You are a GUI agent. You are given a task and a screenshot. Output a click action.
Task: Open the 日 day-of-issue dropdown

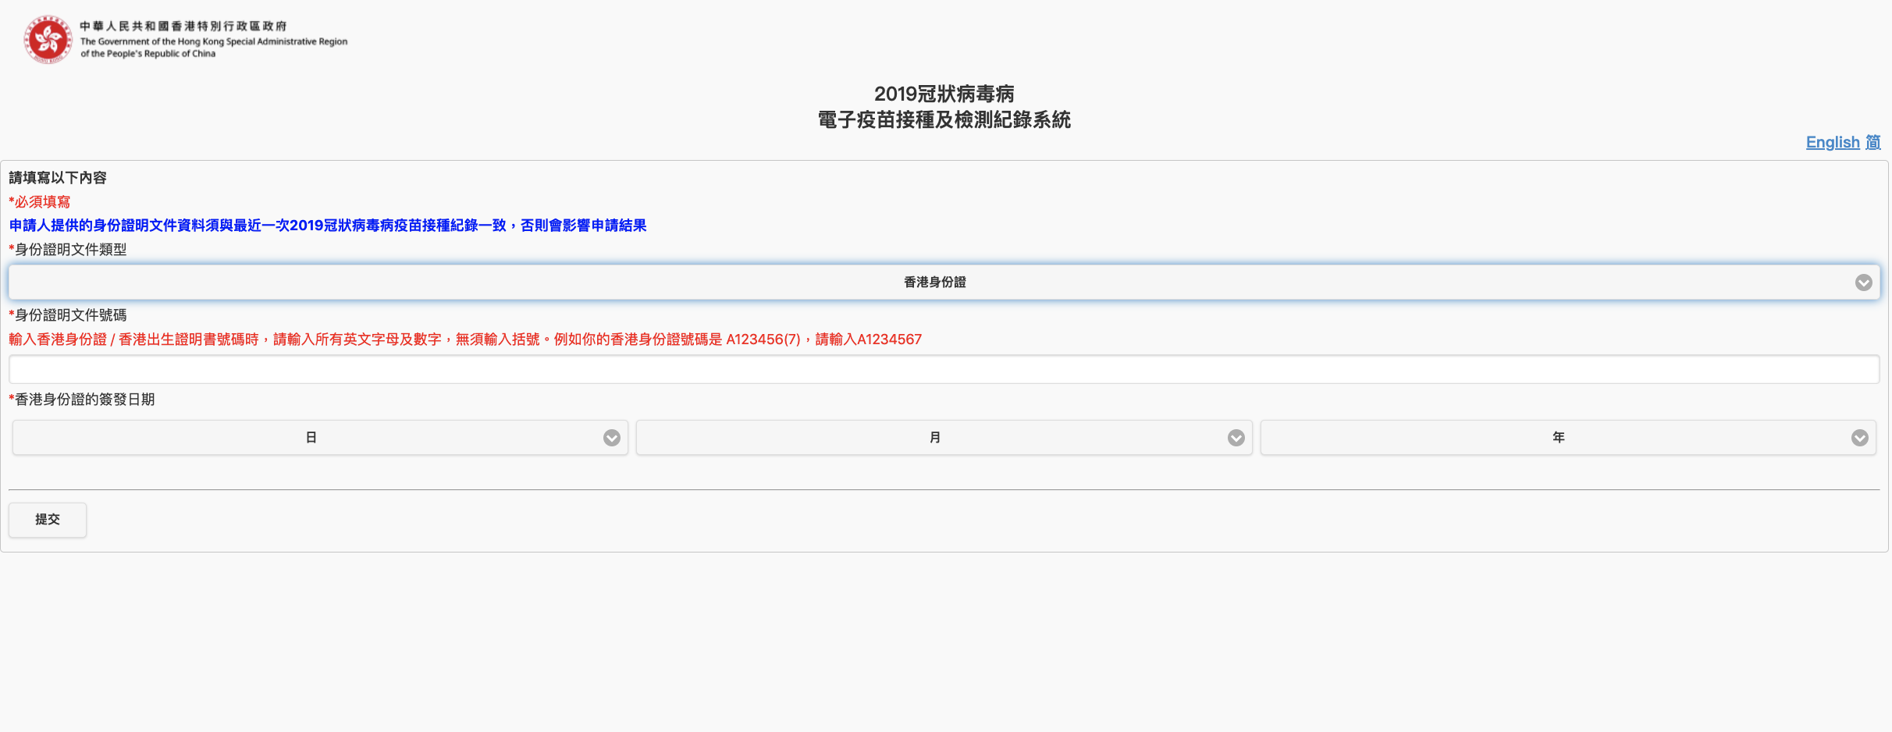[x=312, y=438]
